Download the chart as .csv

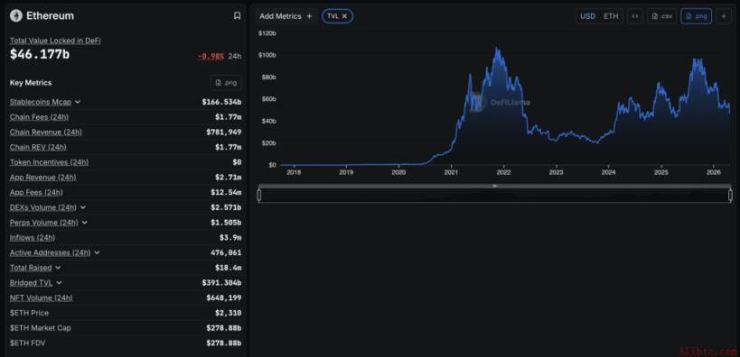[661, 16]
